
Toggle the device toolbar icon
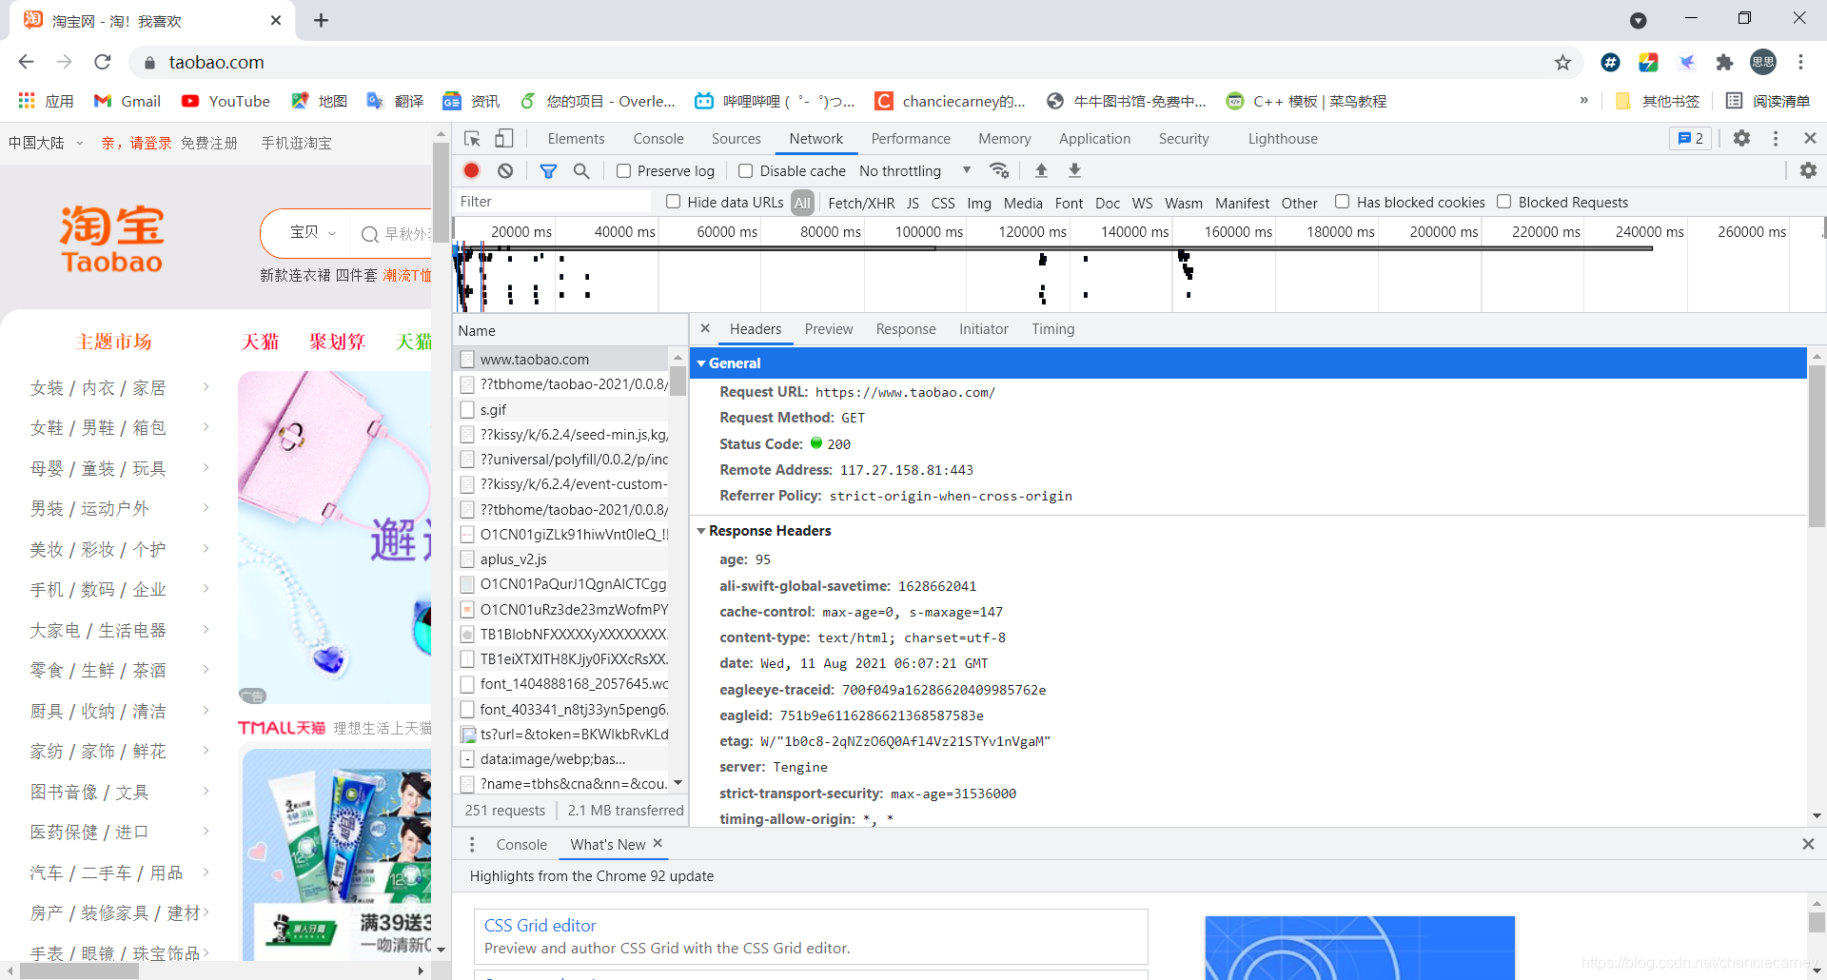504,139
